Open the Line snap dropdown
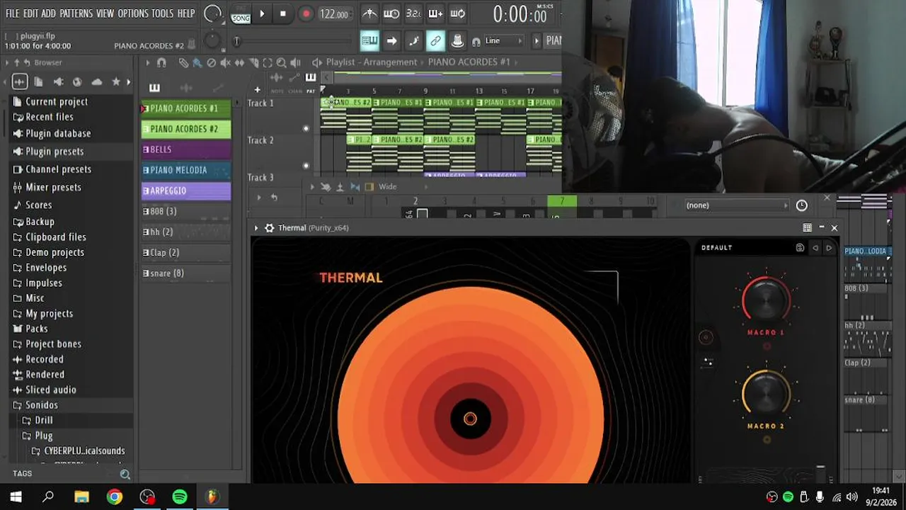Image resolution: width=906 pixels, height=510 pixels. coord(503,40)
